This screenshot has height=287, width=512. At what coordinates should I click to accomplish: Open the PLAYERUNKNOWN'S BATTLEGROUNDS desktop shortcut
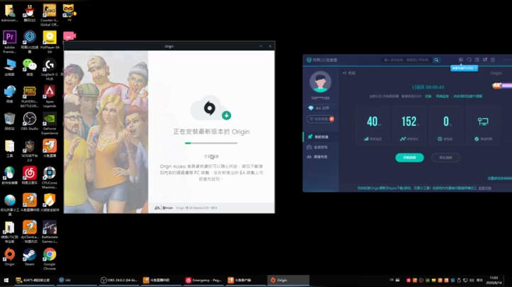pos(29,96)
